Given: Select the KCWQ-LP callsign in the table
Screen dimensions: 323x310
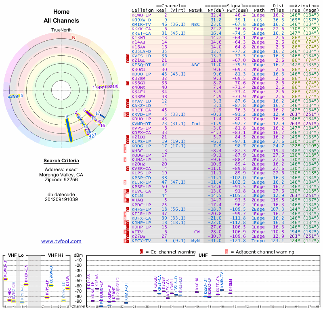Looking at the screenshot, I should [142, 15].
